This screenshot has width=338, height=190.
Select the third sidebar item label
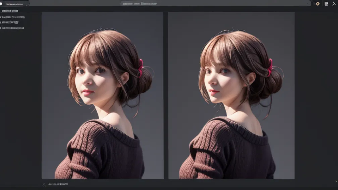pos(13,28)
